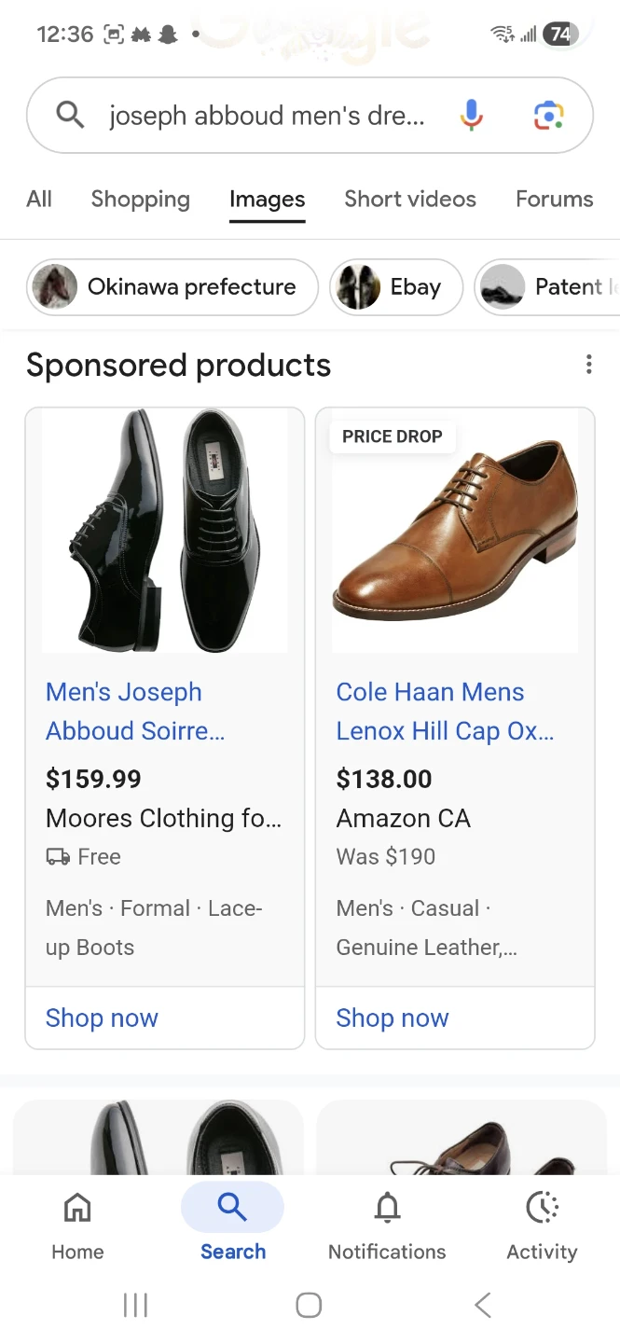Tap Shop now for Cole Haan oxfords

(x=393, y=1018)
